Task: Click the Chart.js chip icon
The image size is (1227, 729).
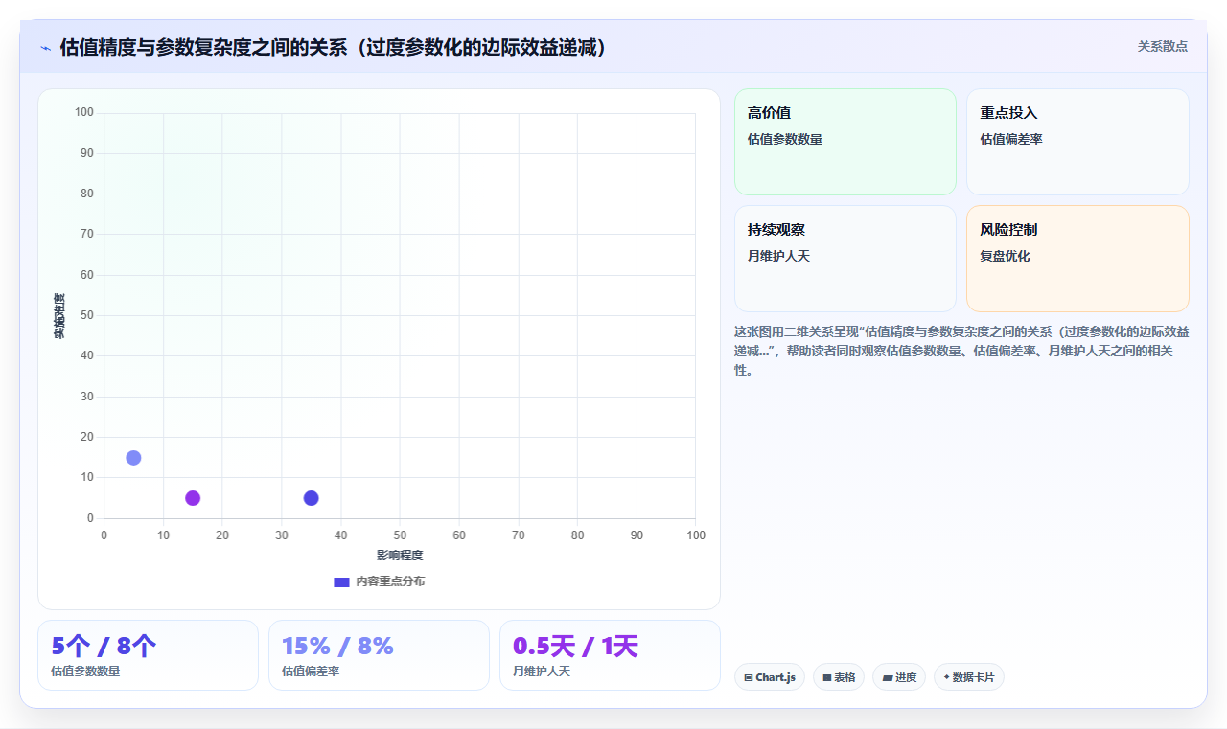Action: 749,677
